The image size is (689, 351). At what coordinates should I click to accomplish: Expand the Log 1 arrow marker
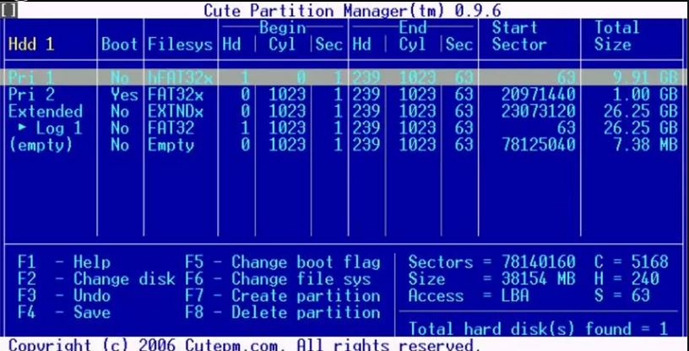(x=23, y=128)
